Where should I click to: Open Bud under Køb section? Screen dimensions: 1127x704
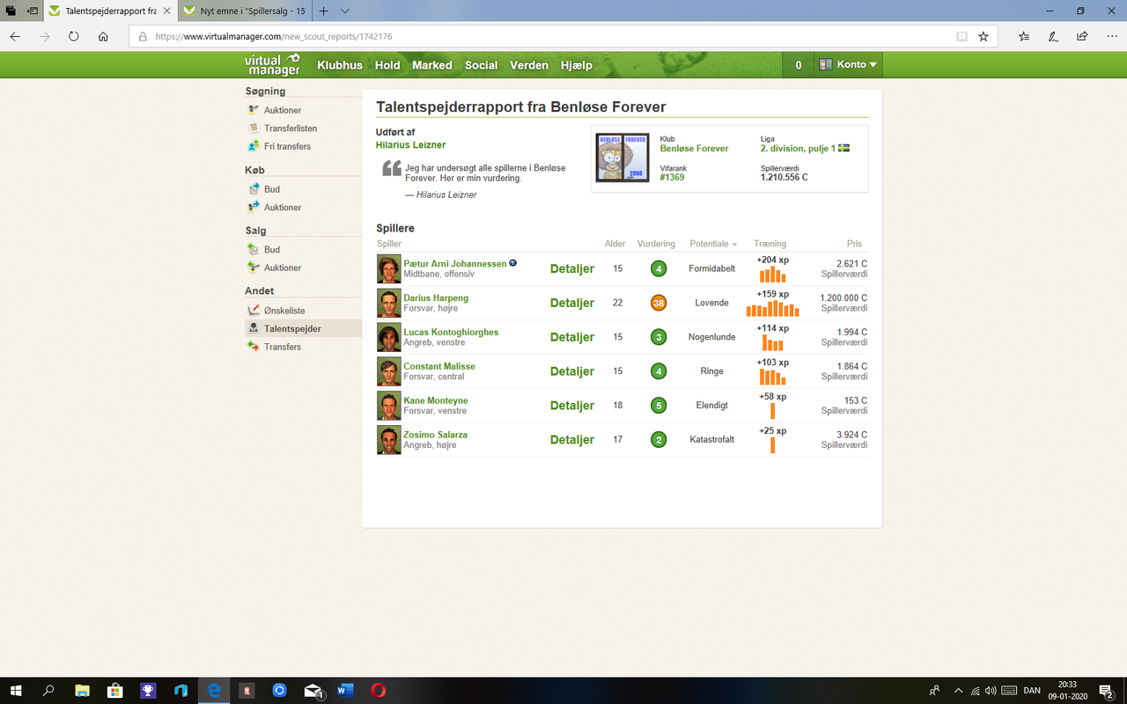272,189
